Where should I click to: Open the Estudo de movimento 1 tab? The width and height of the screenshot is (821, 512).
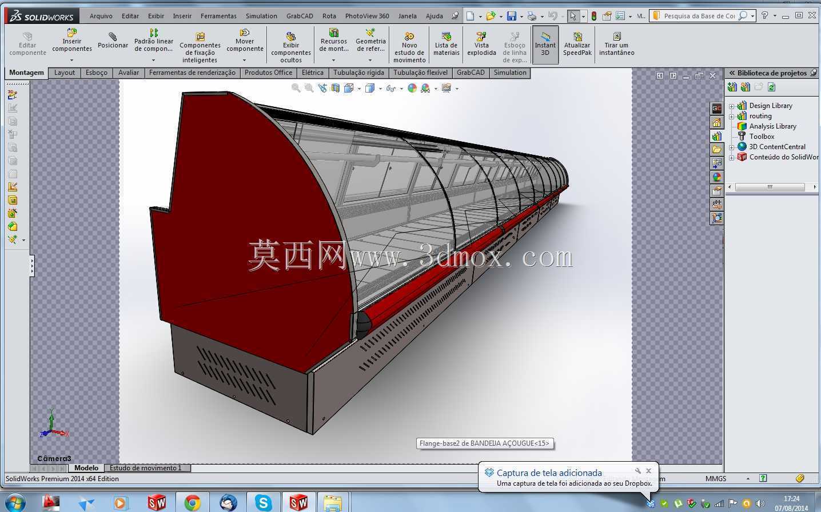[146, 468]
